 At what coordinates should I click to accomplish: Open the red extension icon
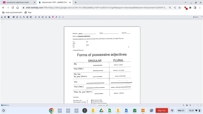pyautogui.click(x=186, y=8)
